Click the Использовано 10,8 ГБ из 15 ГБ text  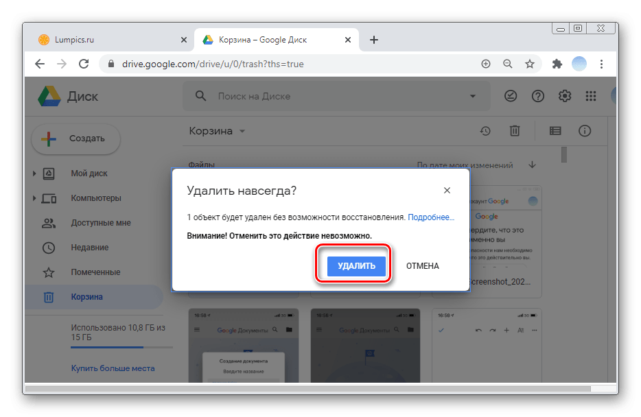[118, 333]
